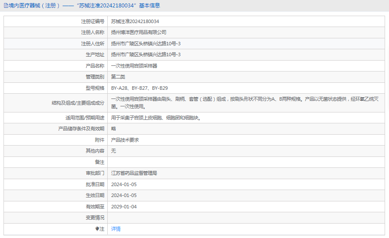Click the 管理类别 label

click(x=95, y=77)
